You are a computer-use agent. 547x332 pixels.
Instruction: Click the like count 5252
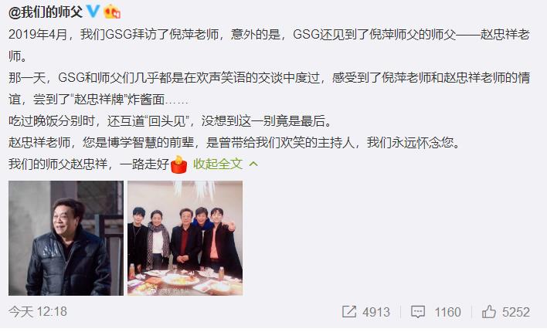point(516,312)
